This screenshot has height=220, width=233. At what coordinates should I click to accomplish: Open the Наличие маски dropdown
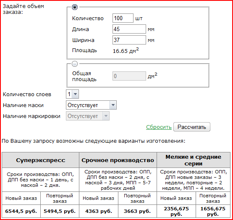[91, 105]
